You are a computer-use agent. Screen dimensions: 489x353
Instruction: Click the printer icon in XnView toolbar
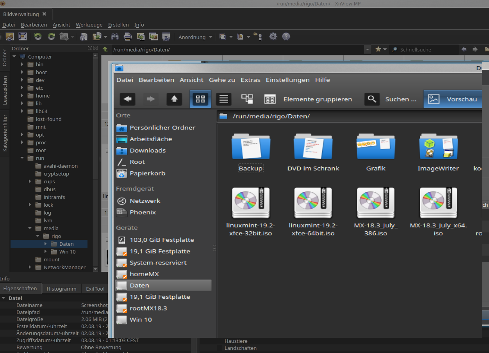(x=128, y=37)
